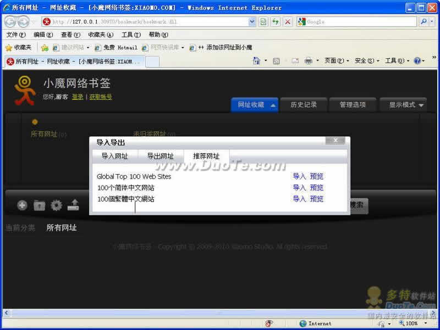Click the Home icon in command bar

click(256, 61)
